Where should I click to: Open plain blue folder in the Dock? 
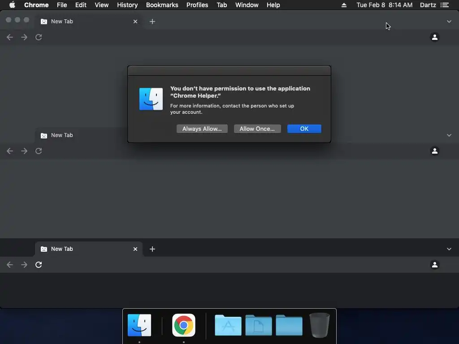[x=289, y=325]
